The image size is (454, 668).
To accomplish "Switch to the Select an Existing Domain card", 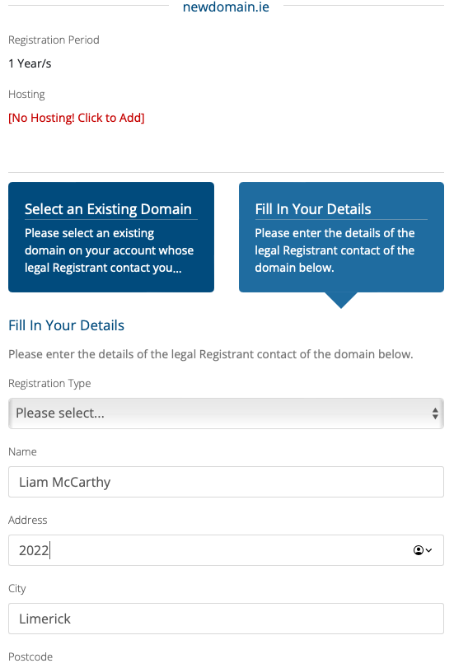I will (111, 237).
